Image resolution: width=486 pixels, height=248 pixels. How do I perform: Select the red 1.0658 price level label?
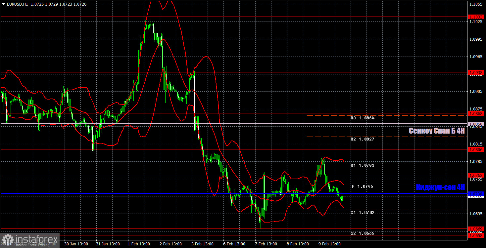(476, 235)
